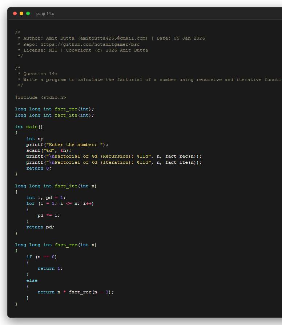Click the fact_rec(int); prototype declaration
The width and height of the screenshot is (282, 325).
click(x=54, y=109)
